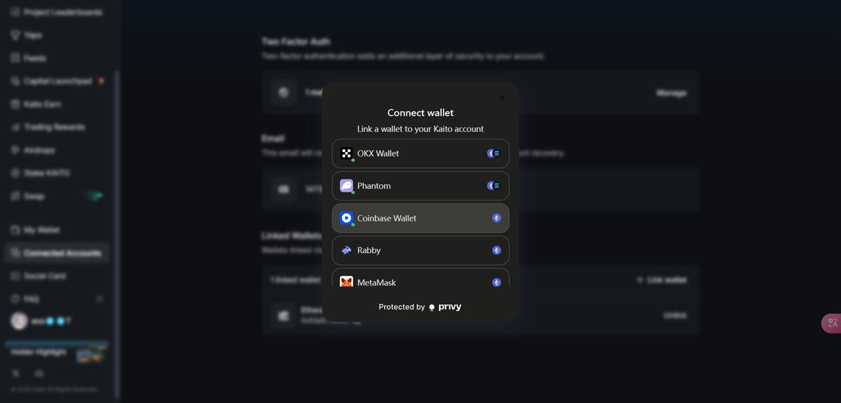This screenshot has height=403, width=841.
Task: Click the Coinbase Wallet logo icon
Action: tap(346, 218)
